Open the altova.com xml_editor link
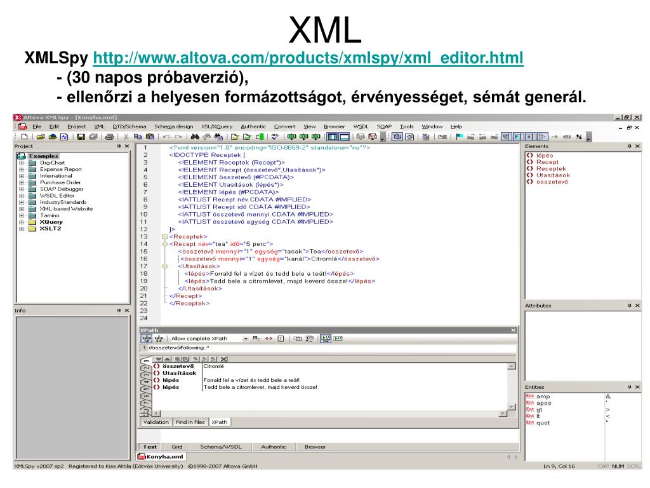The width and height of the screenshot is (650, 488). 308,58
